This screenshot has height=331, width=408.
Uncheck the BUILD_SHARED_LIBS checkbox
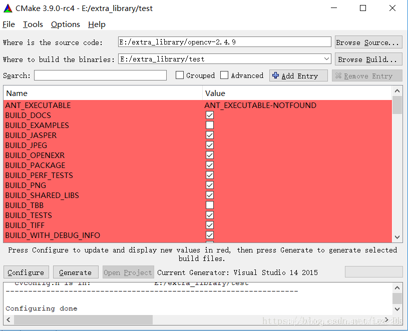[210, 195]
